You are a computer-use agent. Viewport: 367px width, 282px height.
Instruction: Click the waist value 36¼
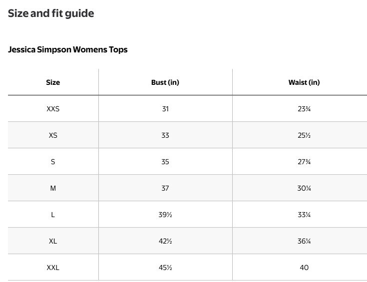(304, 241)
